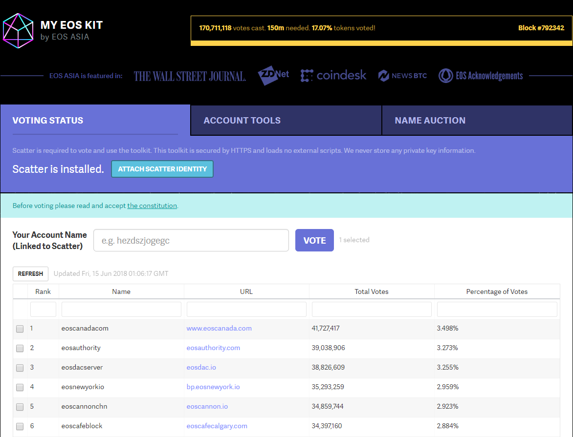Tick the checkbox for eoscanadacom

(x=20, y=329)
